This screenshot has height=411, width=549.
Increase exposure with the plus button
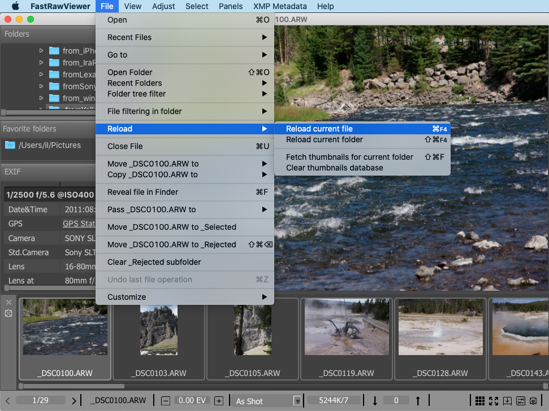(x=219, y=401)
